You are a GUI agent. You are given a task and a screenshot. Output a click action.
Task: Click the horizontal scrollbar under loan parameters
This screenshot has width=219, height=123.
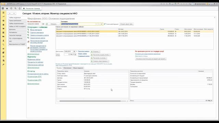point(90,101)
